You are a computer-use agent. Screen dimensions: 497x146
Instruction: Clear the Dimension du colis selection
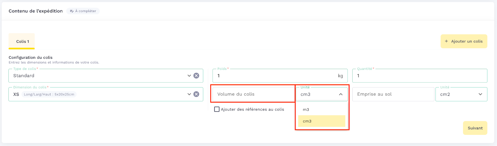(196, 94)
